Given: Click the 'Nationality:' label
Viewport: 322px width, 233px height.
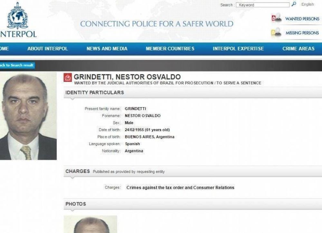Looking at the screenshot, I should [x=111, y=151].
